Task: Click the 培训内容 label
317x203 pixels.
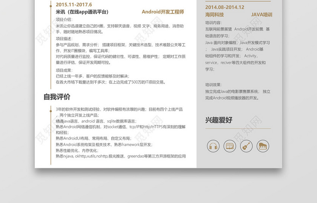Action: pos(214,23)
